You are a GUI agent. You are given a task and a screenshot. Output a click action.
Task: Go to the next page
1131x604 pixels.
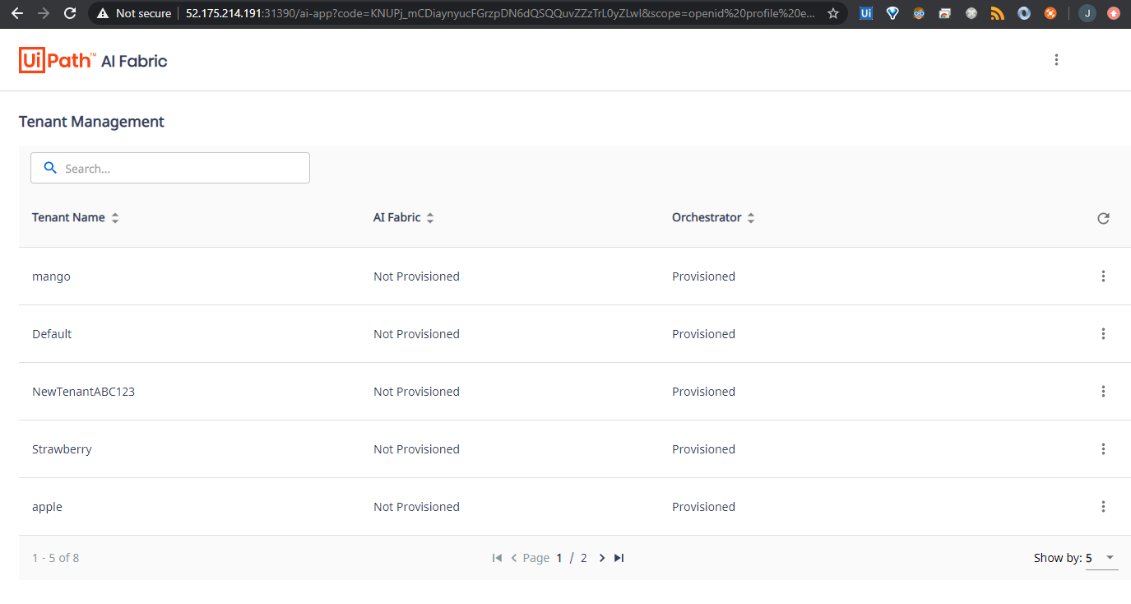coord(602,558)
